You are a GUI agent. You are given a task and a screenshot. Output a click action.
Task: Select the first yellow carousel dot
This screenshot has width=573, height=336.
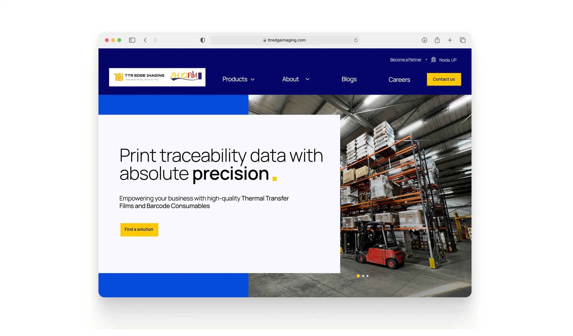coord(358,276)
